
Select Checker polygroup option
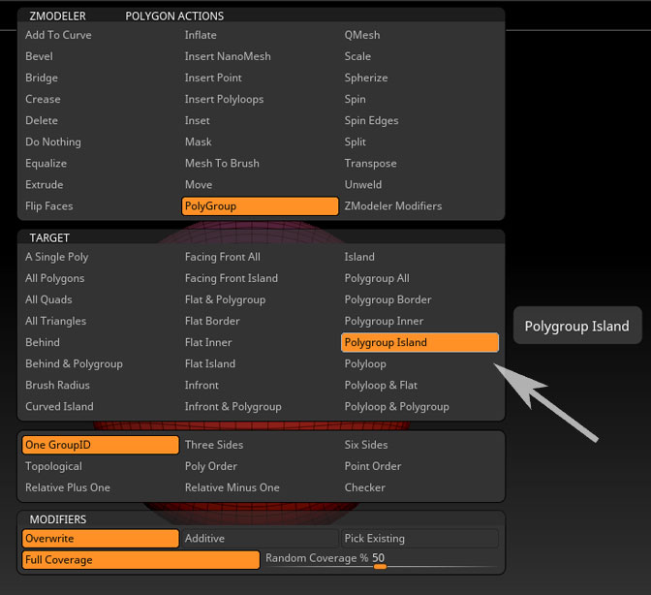pyautogui.click(x=364, y=487)
